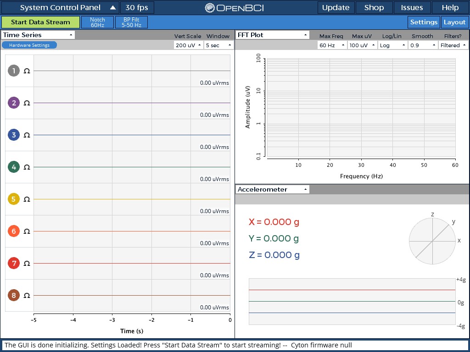The height and width of the screenshot is (352, 470).
Task: Toggle channel 5 yellow button
Action: tap(13, 199)
